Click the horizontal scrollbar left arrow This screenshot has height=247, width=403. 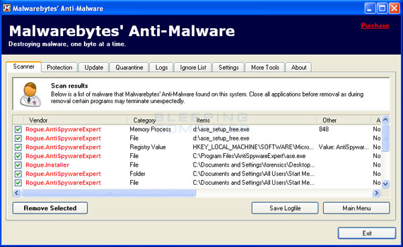(x=17, y=193)
